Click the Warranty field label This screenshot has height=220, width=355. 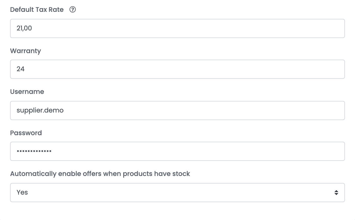click(x=25, y=51)
